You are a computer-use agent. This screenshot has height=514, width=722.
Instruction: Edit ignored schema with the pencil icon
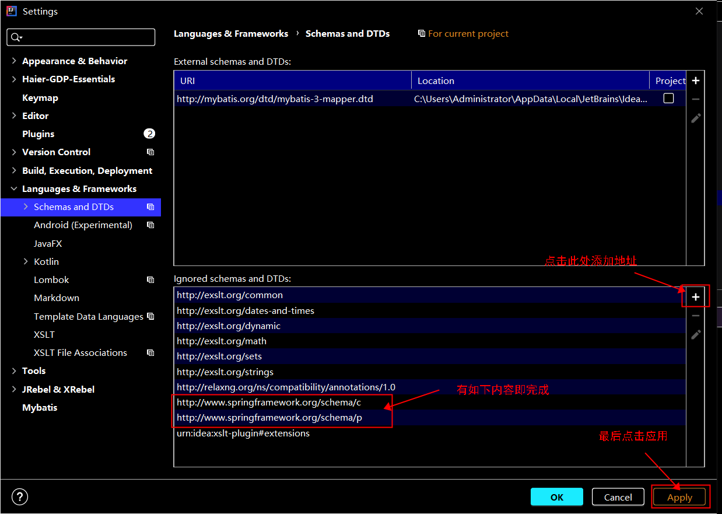point(695,335)
